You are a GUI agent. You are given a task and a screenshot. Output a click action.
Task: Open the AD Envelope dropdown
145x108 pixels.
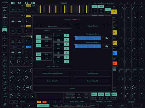pyautogui.click(x=70, y=95)
